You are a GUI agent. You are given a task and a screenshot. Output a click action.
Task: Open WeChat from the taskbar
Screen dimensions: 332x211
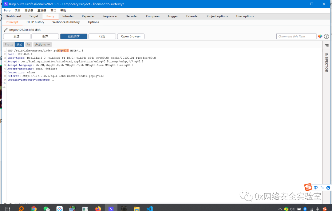click(x=47, y=209)
